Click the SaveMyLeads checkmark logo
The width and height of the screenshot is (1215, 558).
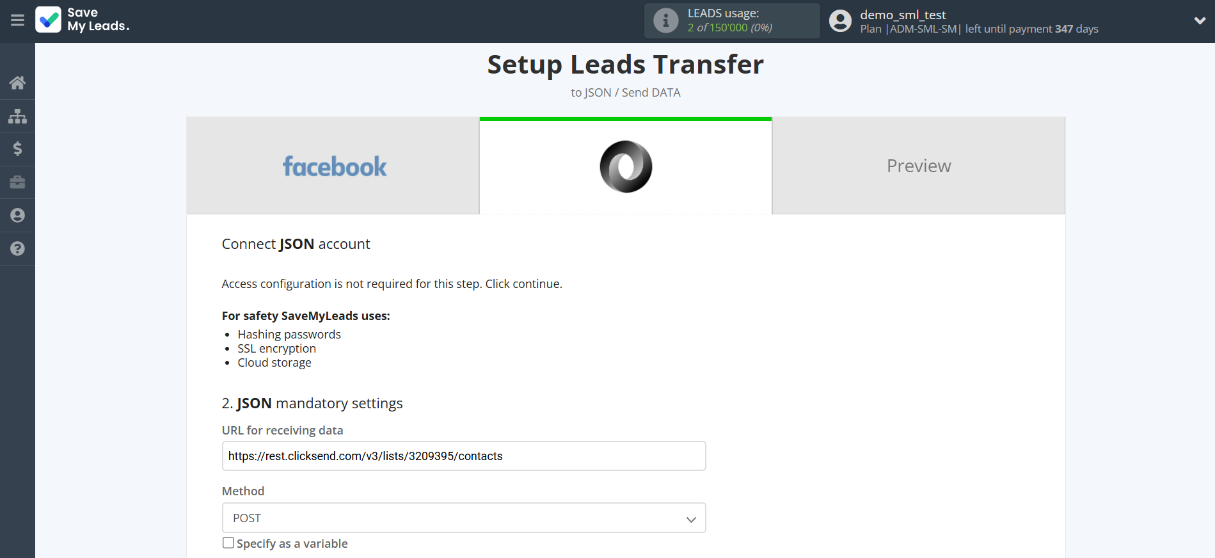(49, 20)
